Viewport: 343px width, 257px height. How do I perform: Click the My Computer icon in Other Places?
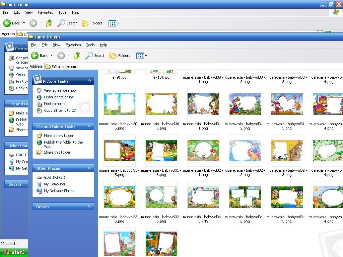[39, 184]
